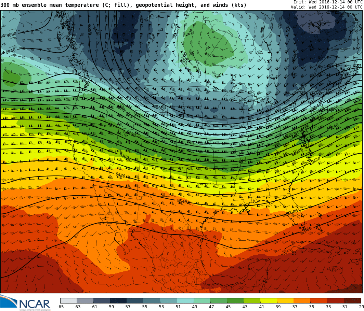Click the -65 tick on the colorbar
Viewport: 364px width, 311px height.
click(x=60, y=307)
